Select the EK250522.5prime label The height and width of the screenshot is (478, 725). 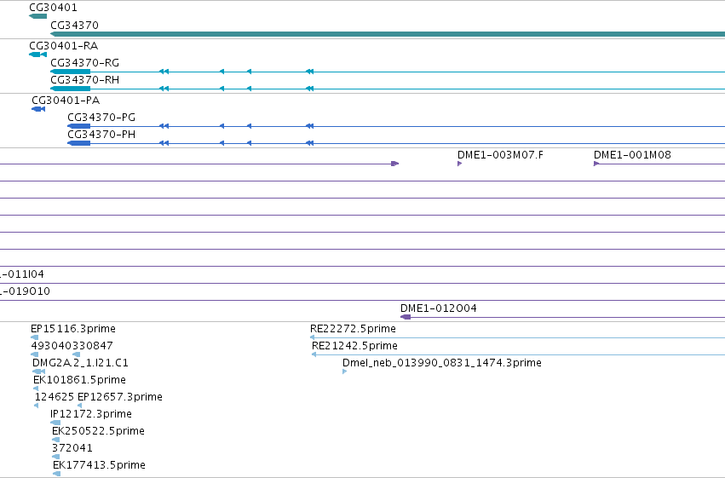[98, 431]
